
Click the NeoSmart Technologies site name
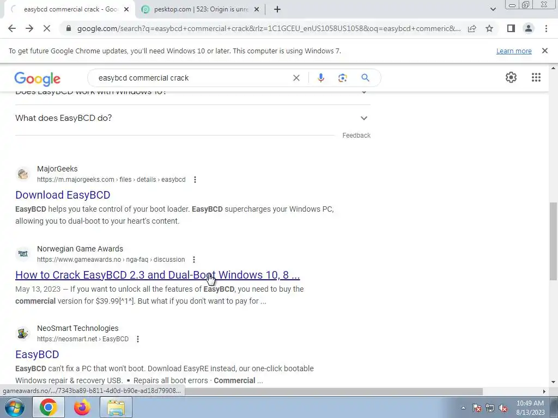[x=78, y=328]
